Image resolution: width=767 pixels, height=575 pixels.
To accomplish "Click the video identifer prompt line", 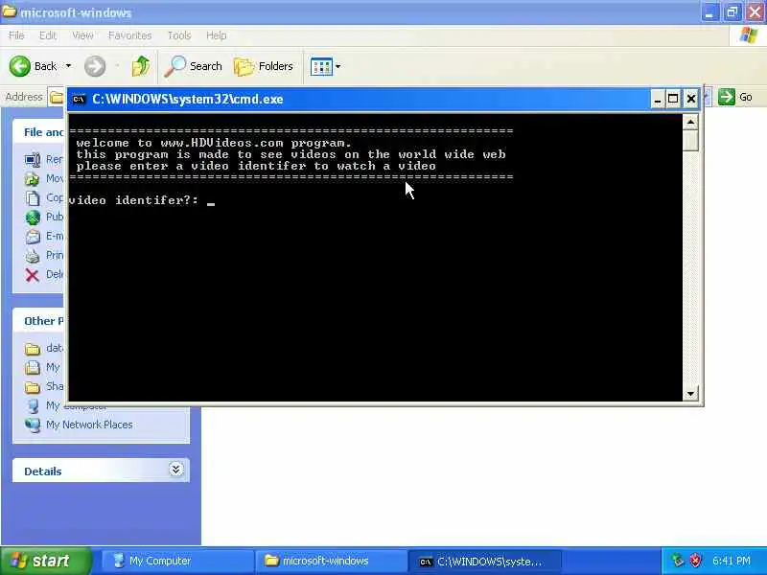I will point(142,200).
